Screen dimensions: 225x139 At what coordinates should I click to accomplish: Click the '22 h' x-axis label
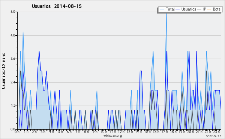click(x=208, y=131)
